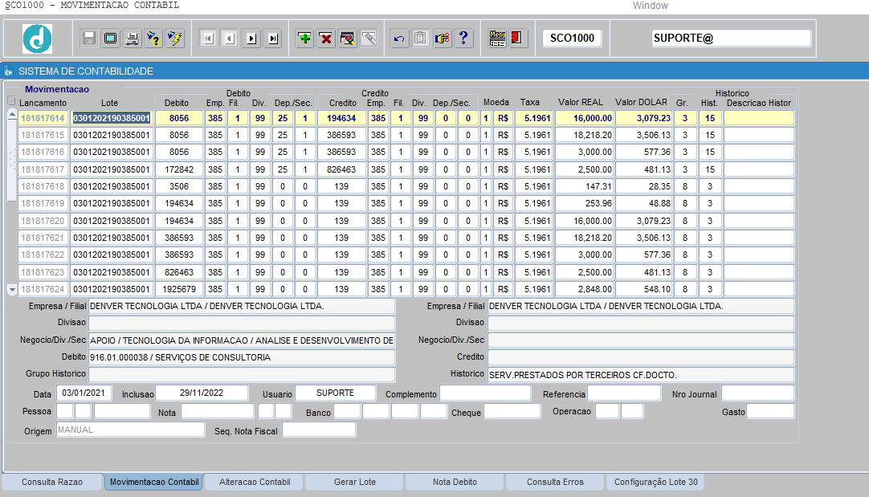The width and height of the screenshot is (869, 497).
Task: Click Valor DOLAR 48.88 cell
Action: click(x=643, y=203)
